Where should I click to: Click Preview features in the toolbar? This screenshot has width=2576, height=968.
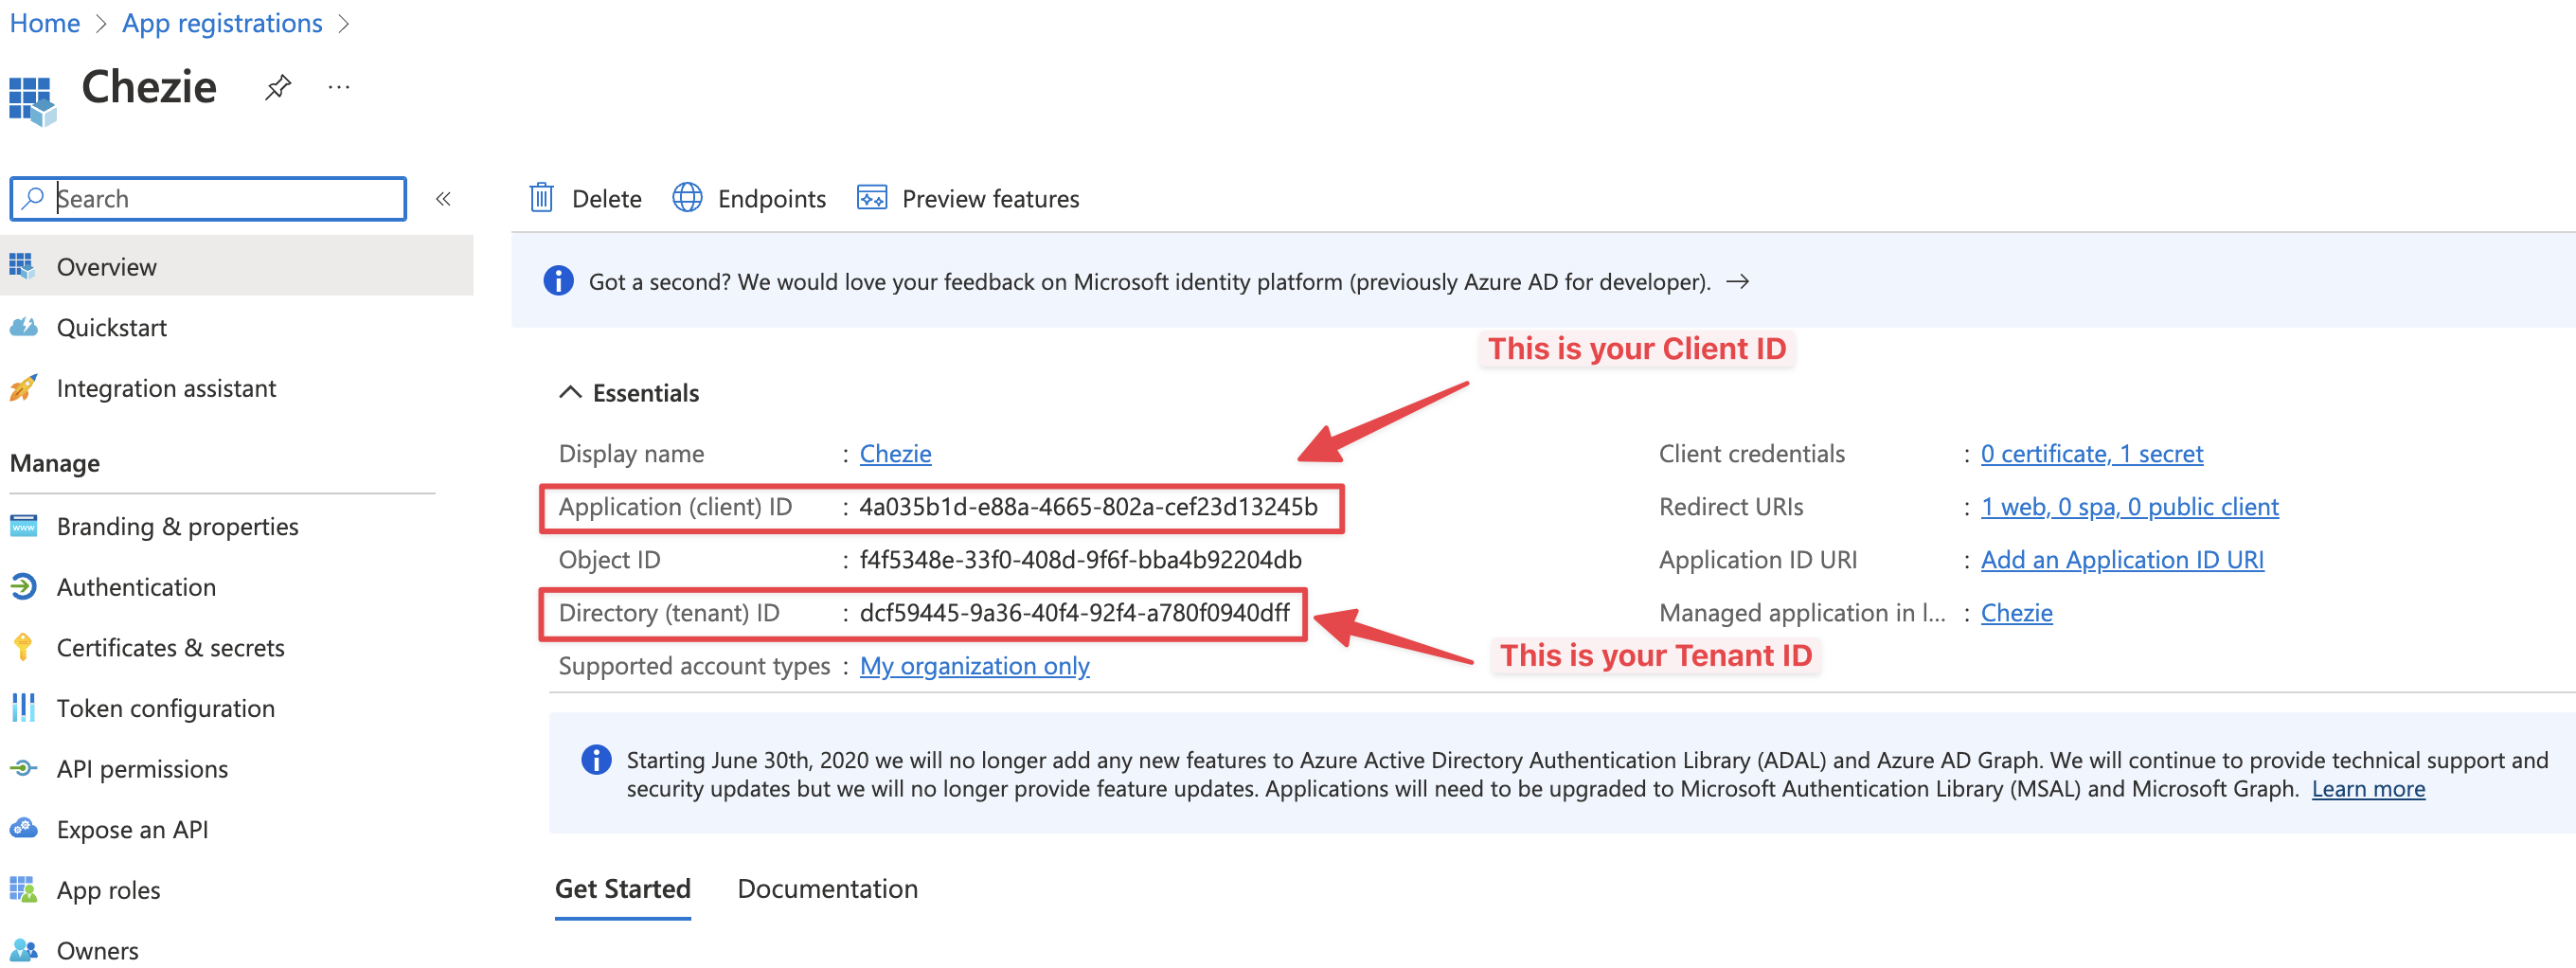[968, 198]
